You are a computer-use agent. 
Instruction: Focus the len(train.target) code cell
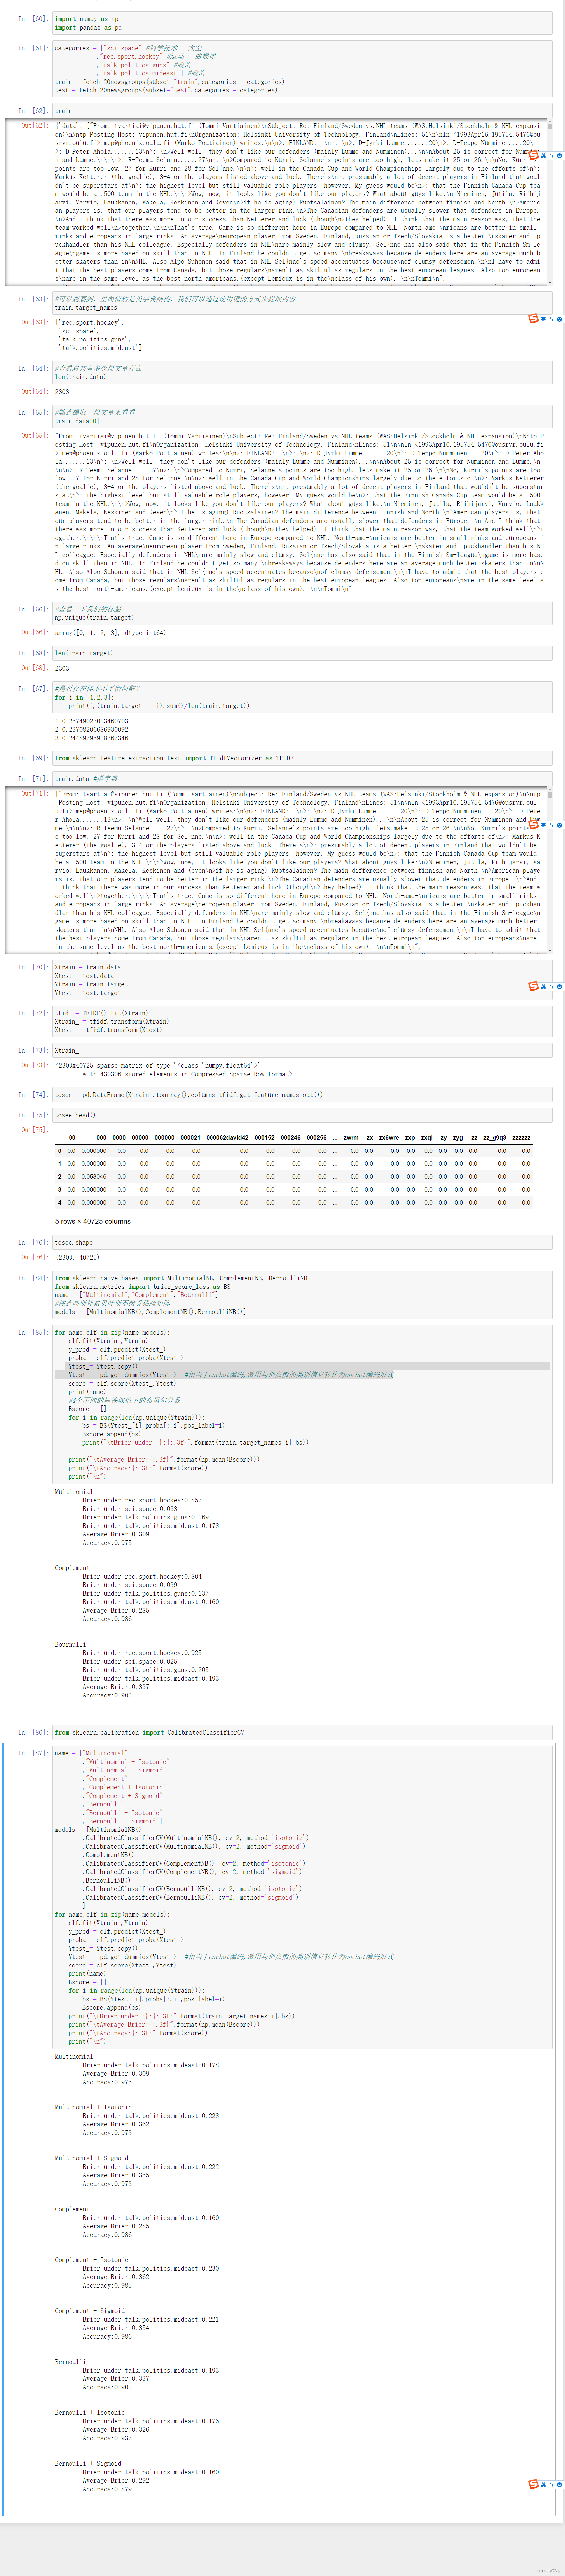[302, 653]
